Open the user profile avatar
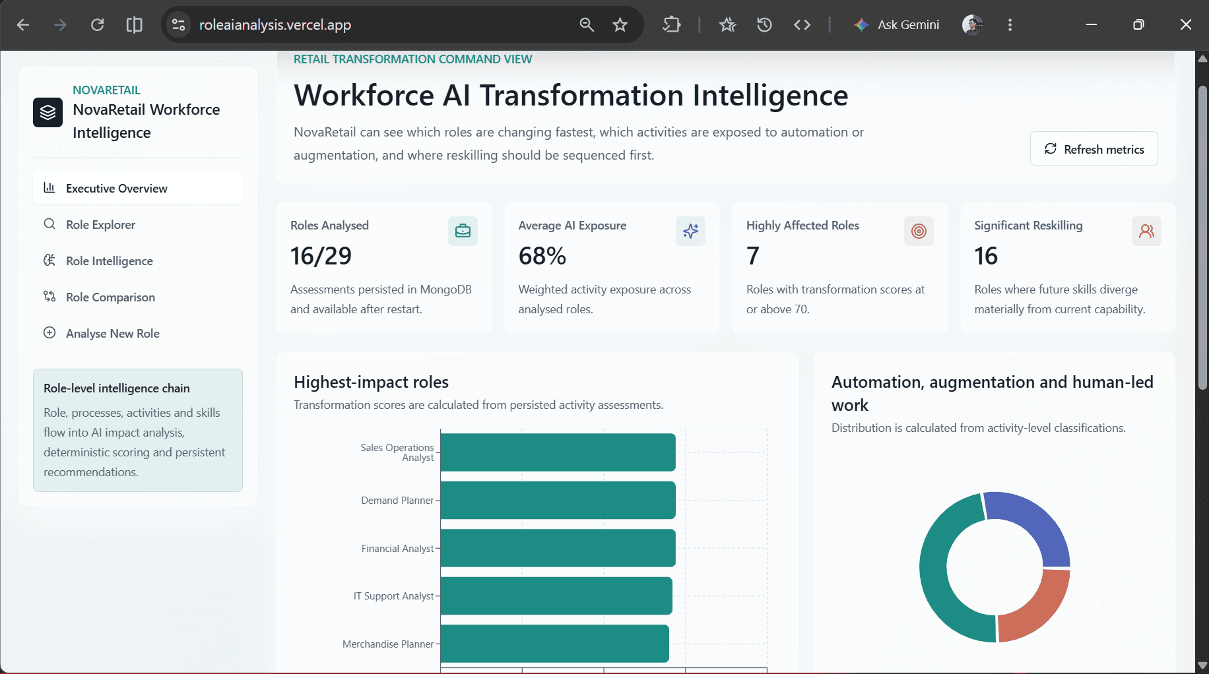This screenshot has width=1209, height=674. [x=973, y=25]
